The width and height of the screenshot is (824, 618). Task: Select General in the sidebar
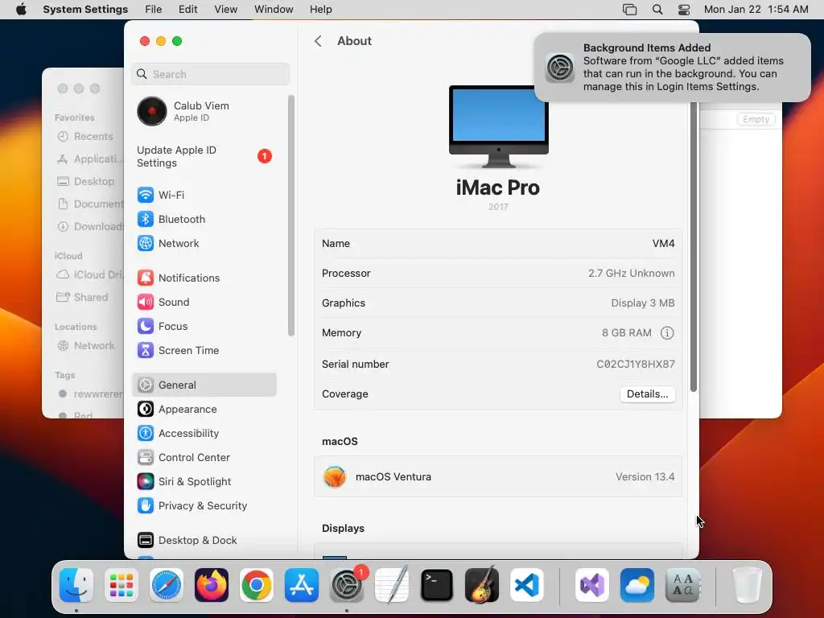click(x=204, y=385)
